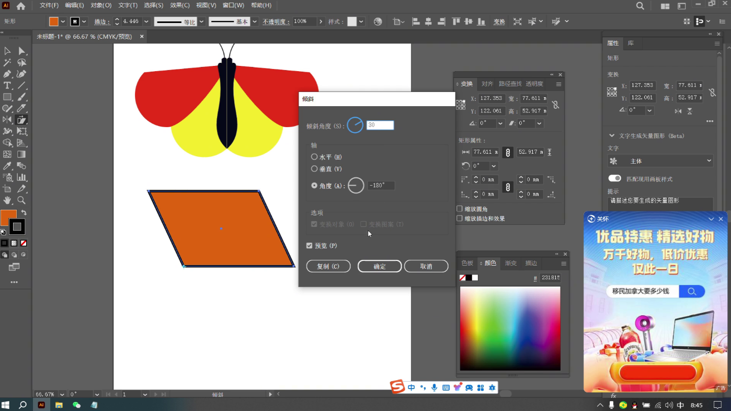Open opacity dropdown arrow

(320, 21)
